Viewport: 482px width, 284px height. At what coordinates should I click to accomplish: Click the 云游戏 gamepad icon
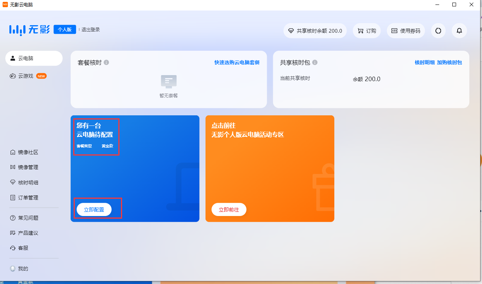[13, 76]
